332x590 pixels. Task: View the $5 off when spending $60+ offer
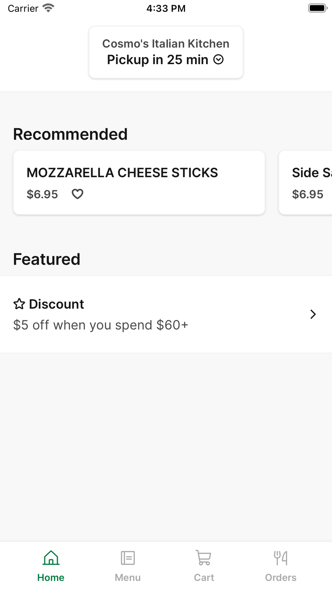(101, 325)
